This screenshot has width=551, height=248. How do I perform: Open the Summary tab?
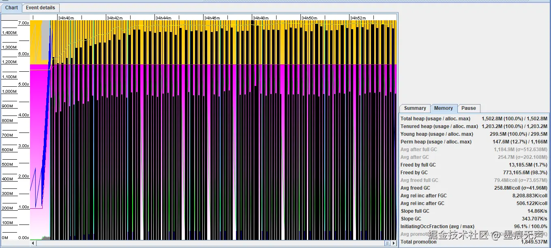click(415, 108)
